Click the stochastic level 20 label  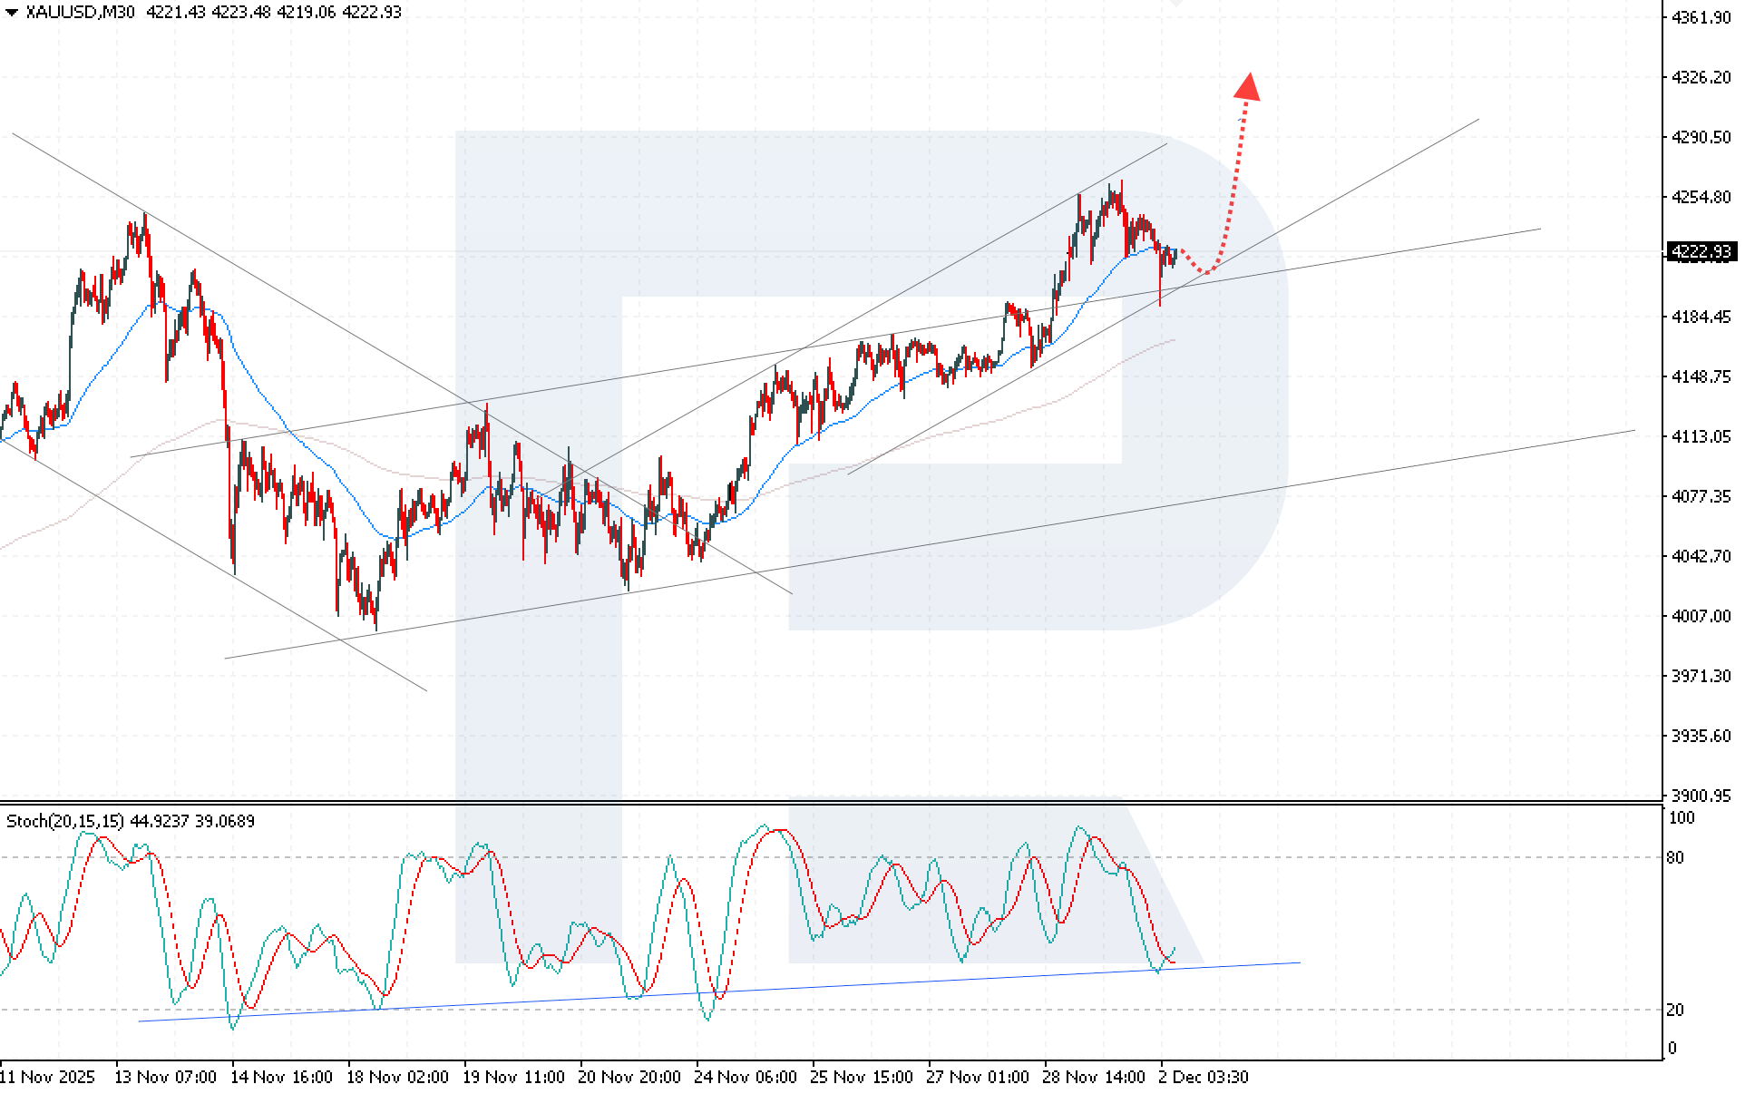pyautogui.click(x=1675, y=1010)
